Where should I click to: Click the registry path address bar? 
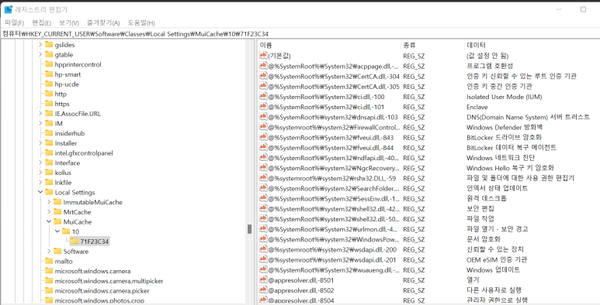point(300,33)
